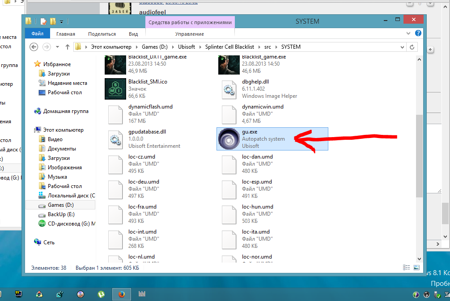450x301 pixels.
Task: Expand the ribbon with the chevron
Action: (x=408, y=33)
